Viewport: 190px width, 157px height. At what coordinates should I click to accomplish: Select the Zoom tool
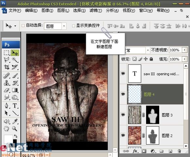click(15, 129)
